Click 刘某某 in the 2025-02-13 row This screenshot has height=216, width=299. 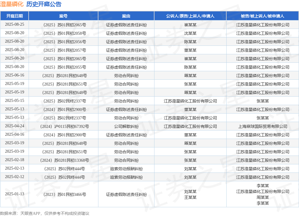click(190, 169)
